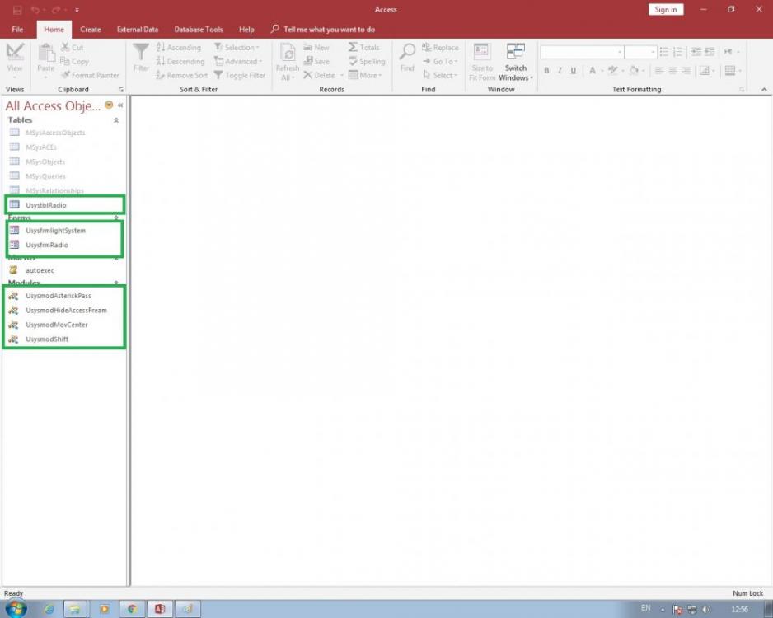Click the Access icon in the taskbar
This screenshot has width=773, height=618.
coord(160,609)
